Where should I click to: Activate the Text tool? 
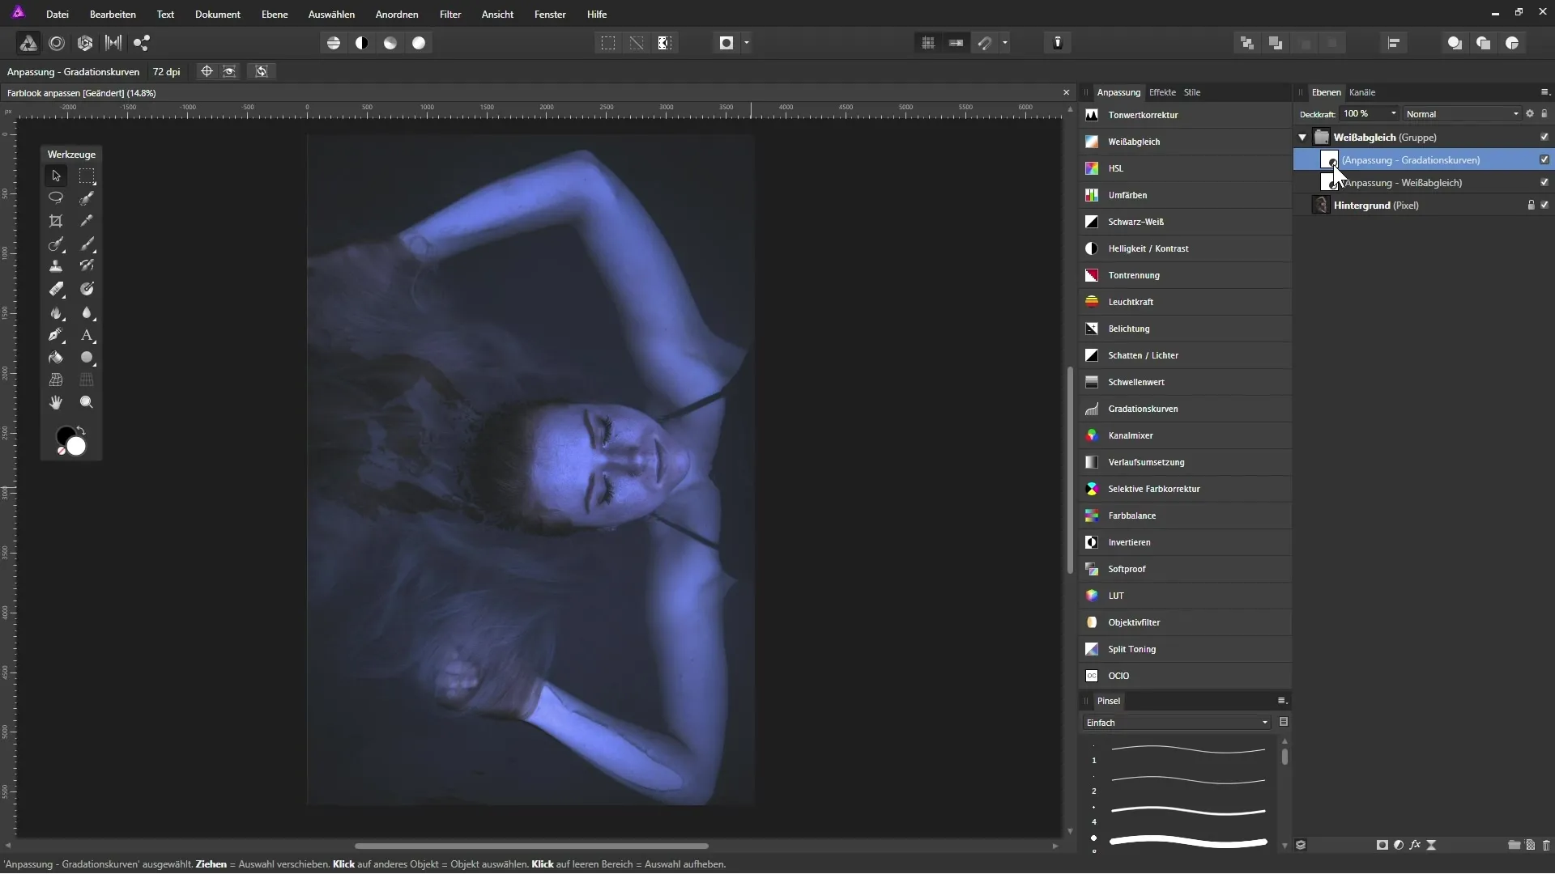[87, 335]
